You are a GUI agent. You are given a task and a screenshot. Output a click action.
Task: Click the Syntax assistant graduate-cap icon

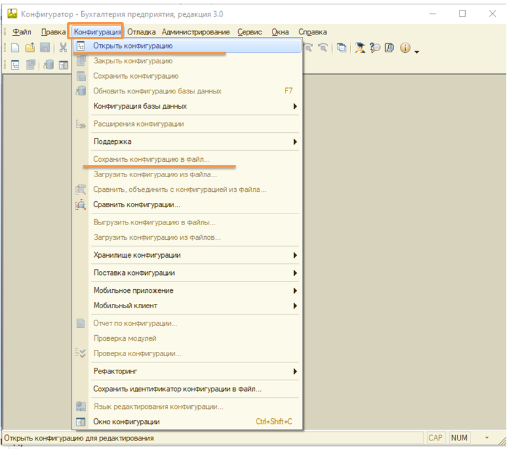click(361, 48)
